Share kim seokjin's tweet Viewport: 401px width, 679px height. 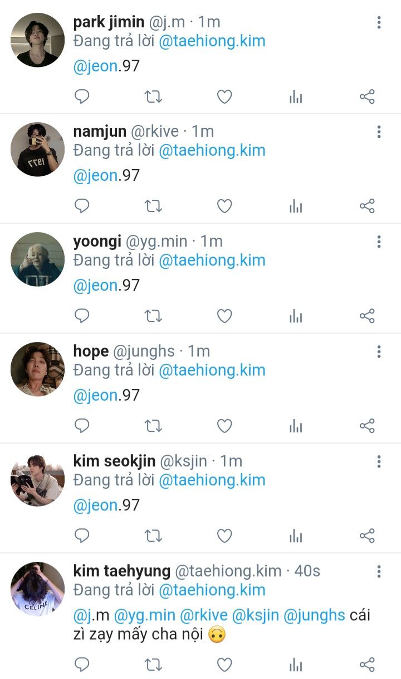point(367,536)
